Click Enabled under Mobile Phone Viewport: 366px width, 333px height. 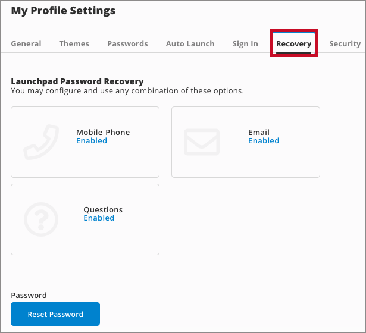point(92,141)
